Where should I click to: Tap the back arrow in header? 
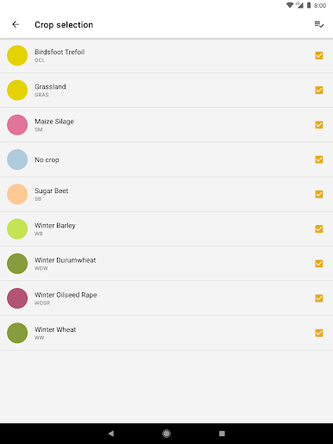pyautogui.click(x=16, y=25)
